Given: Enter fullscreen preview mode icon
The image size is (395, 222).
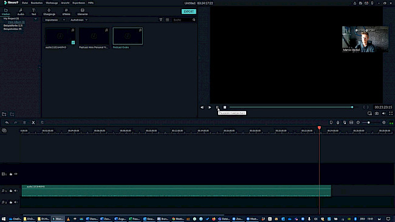Looking at the screenshot, I should click(x=391, y=113).
